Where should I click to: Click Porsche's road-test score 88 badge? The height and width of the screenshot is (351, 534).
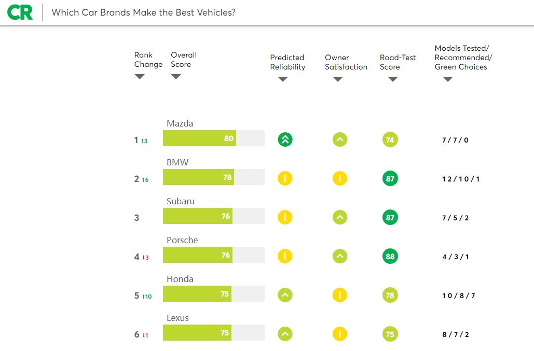(390, 256)
